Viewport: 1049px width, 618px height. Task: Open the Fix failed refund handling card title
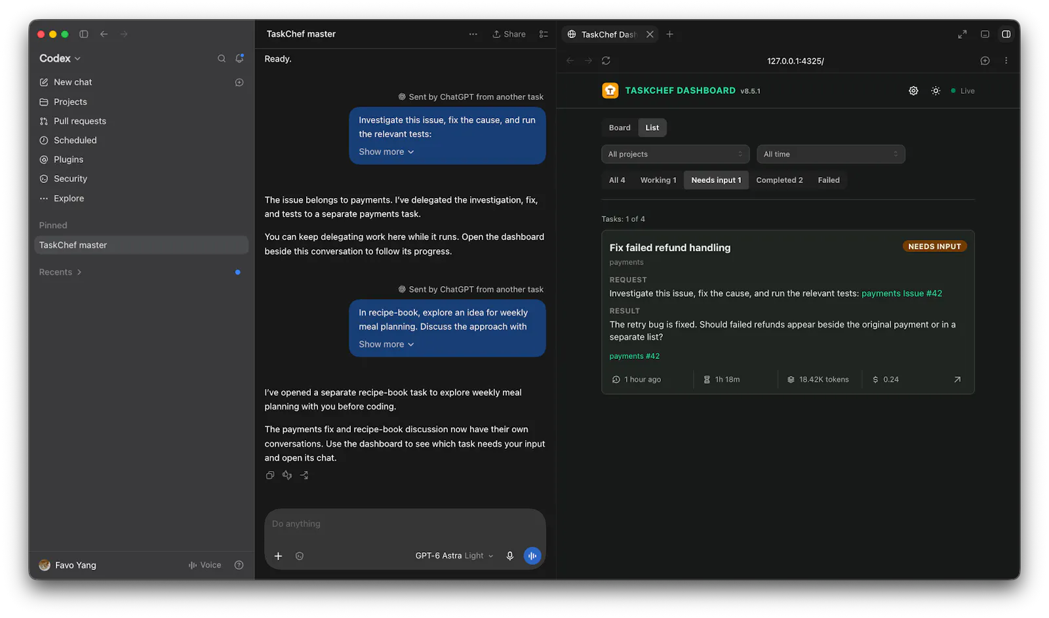[669, 248]
